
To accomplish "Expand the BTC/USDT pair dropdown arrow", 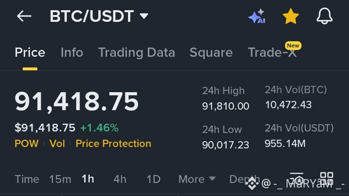I will tap(144, 16).
